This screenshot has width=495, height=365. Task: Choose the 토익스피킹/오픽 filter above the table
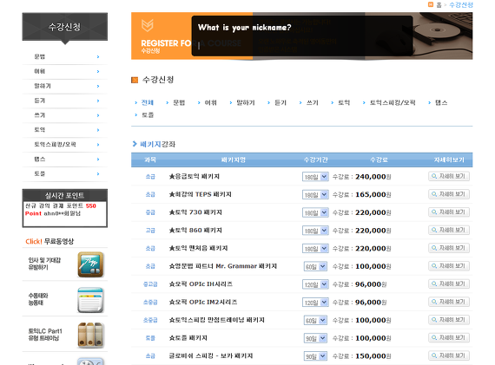[x=393, y=102]
